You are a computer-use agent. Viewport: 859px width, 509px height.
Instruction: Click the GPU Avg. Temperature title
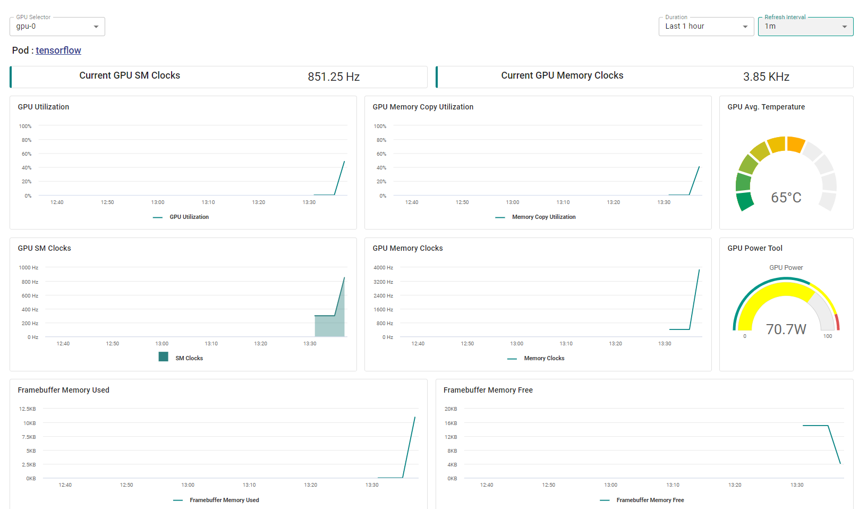[x=766, y=107]
